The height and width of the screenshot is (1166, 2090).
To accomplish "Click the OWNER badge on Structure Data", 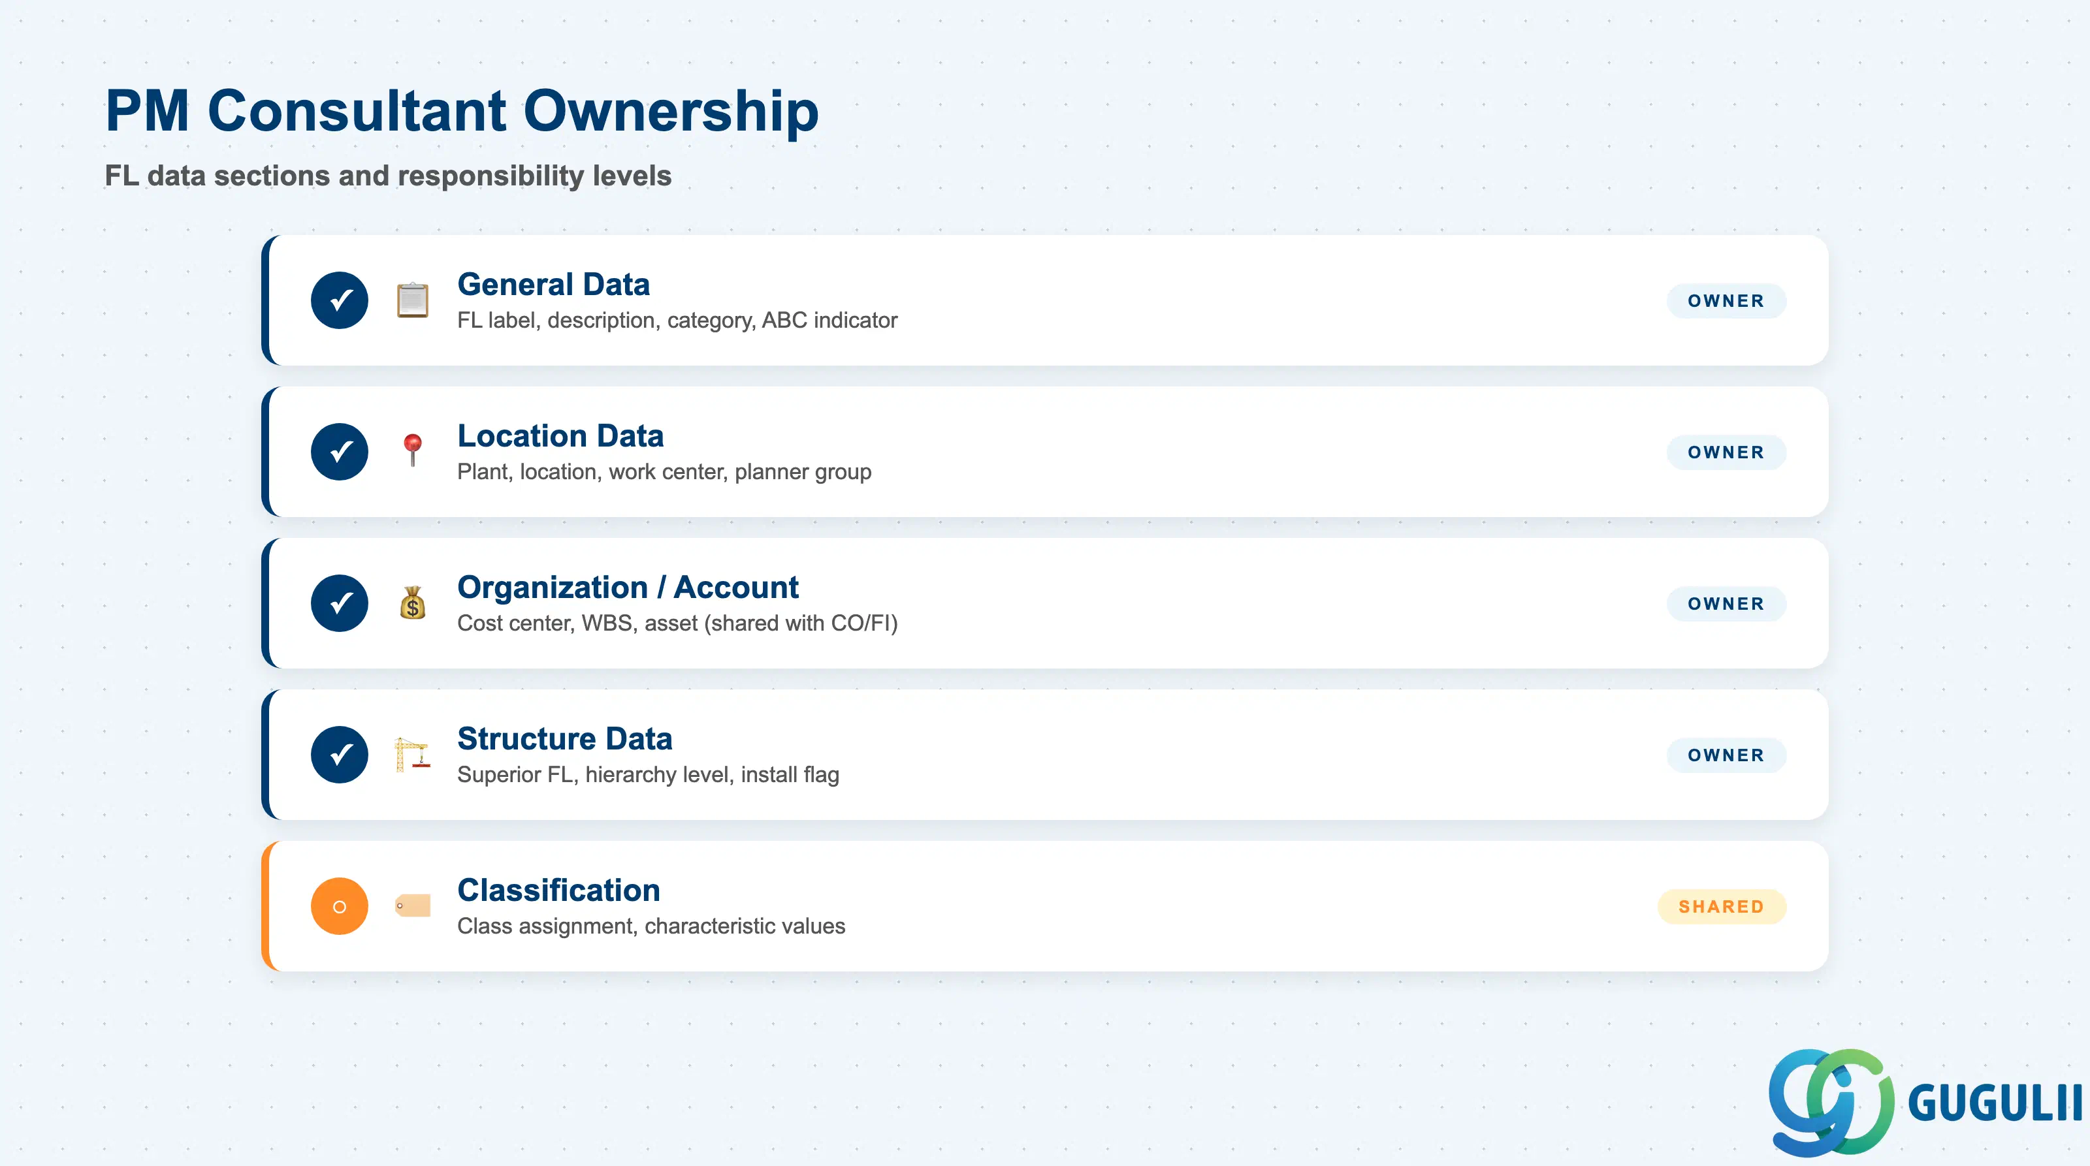I will click(x=1726, y=755).
